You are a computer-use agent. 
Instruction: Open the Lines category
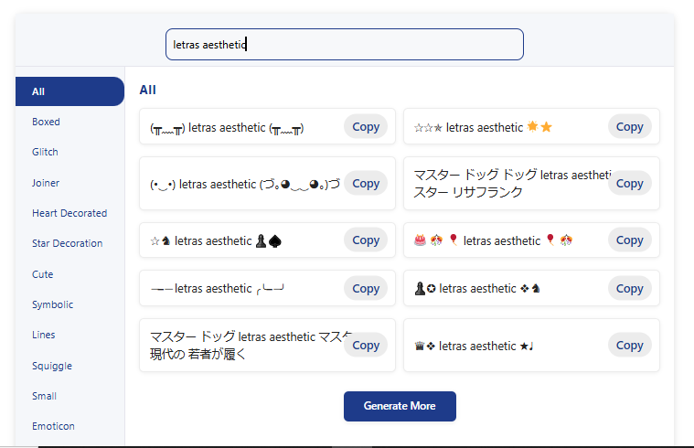(x=44, y=335)
